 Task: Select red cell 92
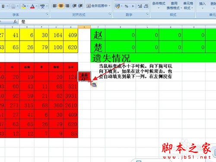(x=13, y=95)
